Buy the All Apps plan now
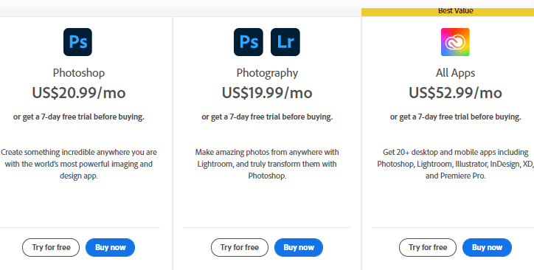This screenshot has height=270, width=534. coord(487,248)
